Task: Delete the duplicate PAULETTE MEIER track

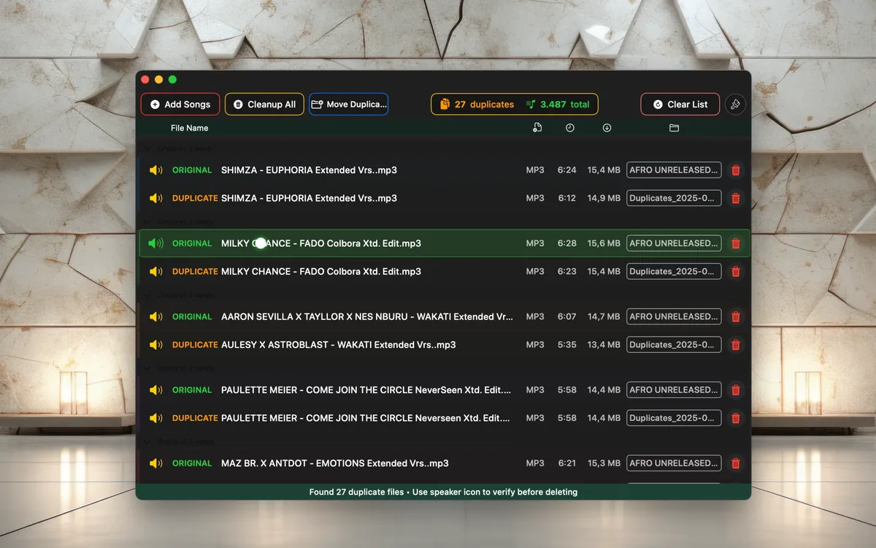Action: (735, 419)
